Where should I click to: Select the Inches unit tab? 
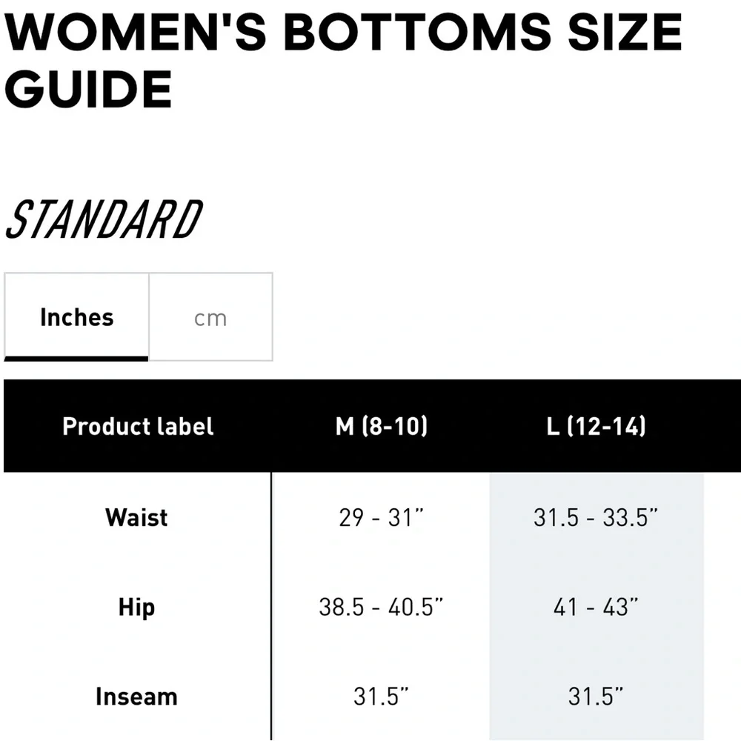click(x=76, y=317)
